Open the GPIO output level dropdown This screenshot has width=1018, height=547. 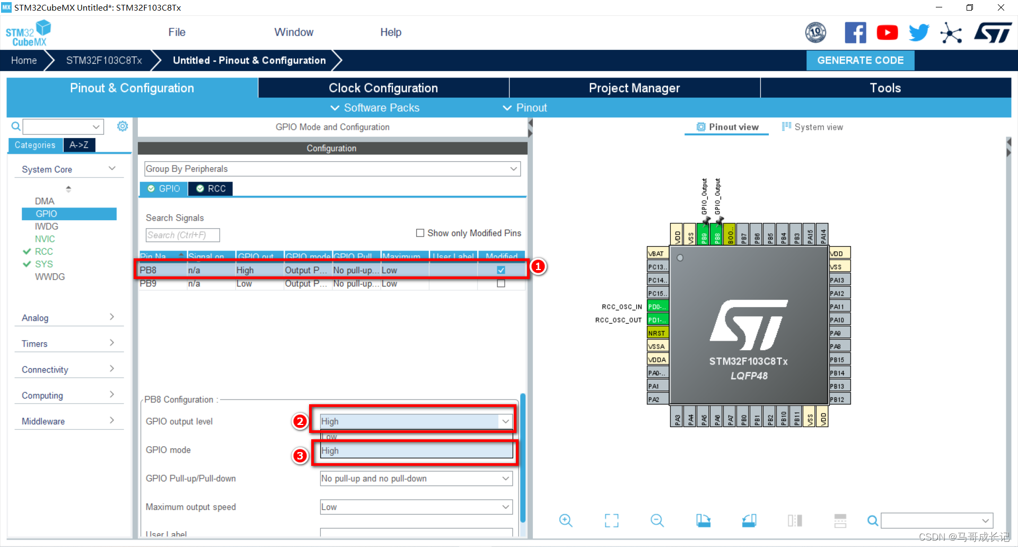tap(416, 421)
